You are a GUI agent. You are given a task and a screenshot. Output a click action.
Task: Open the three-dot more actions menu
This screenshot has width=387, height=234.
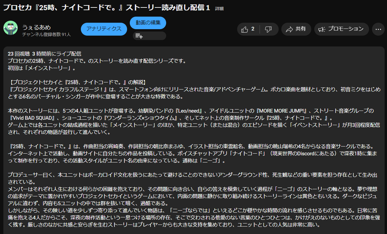click(x=378, y=29)
